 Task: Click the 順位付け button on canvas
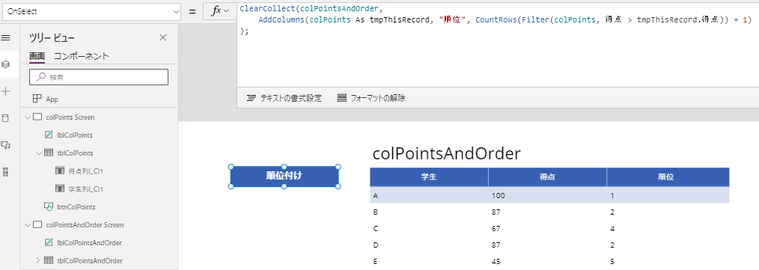284,176
